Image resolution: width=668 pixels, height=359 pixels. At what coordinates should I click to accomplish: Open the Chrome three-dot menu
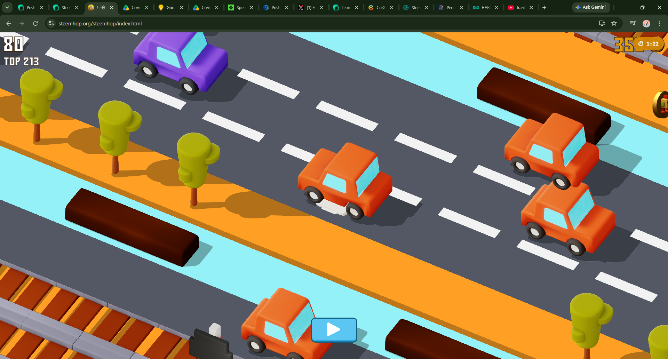click(659, 23)
